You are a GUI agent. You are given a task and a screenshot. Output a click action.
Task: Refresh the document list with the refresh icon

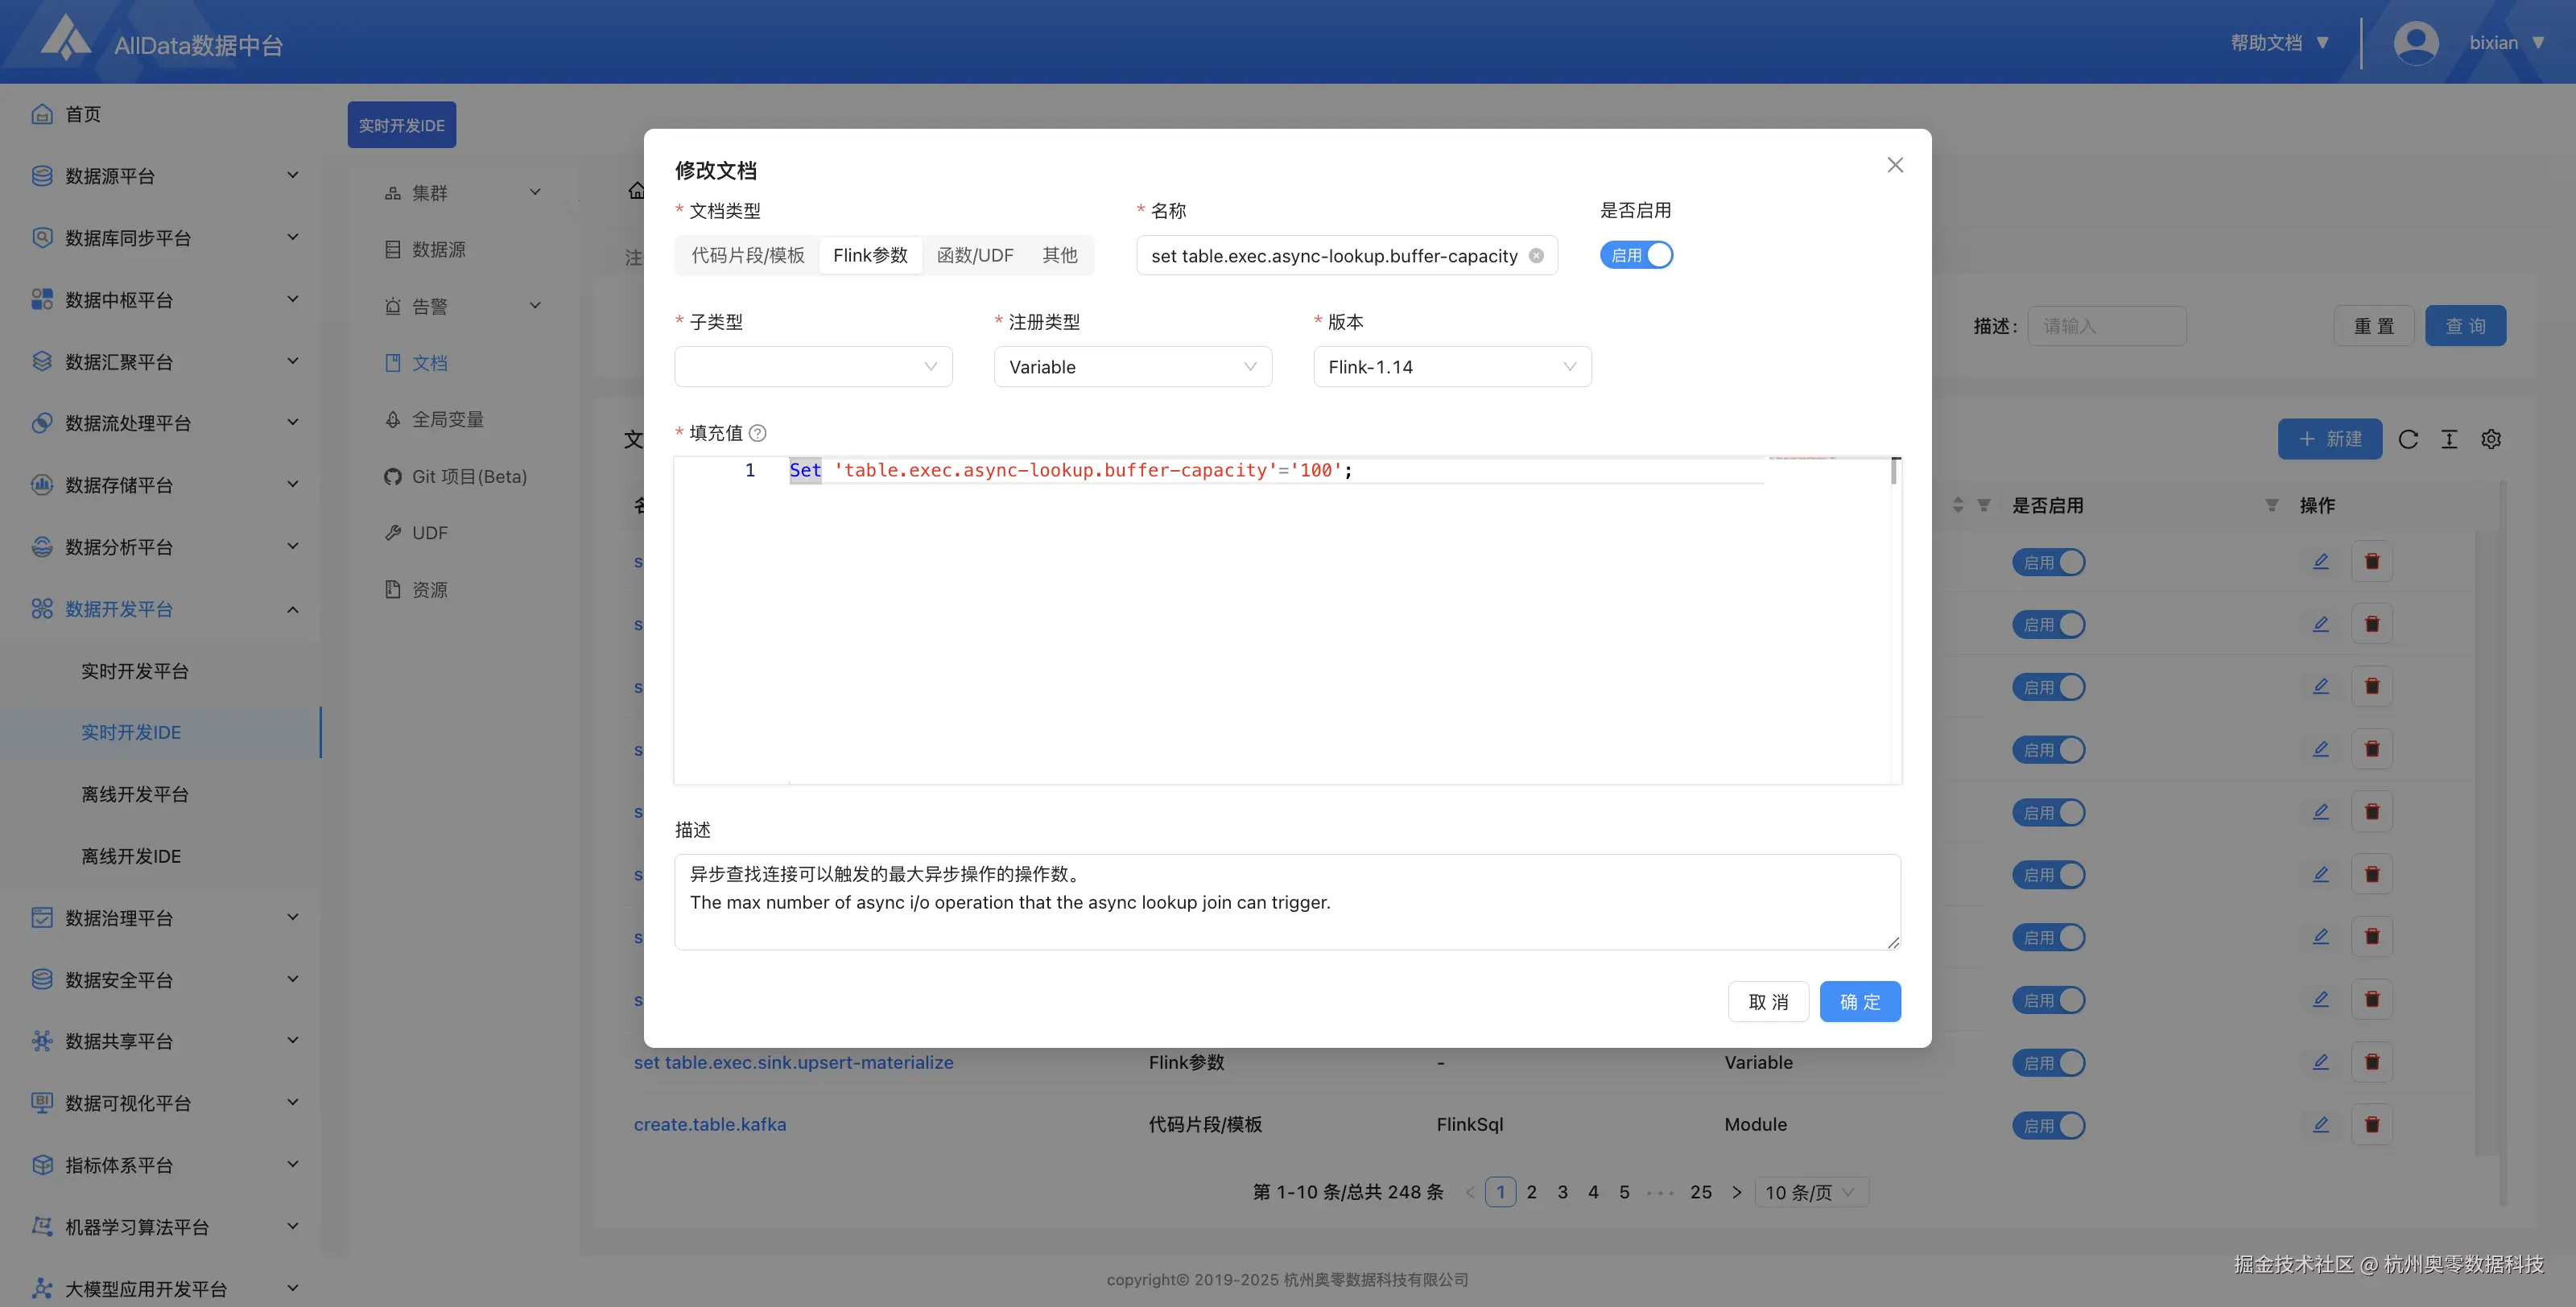pyautogui.click(x=2409, y=439)
